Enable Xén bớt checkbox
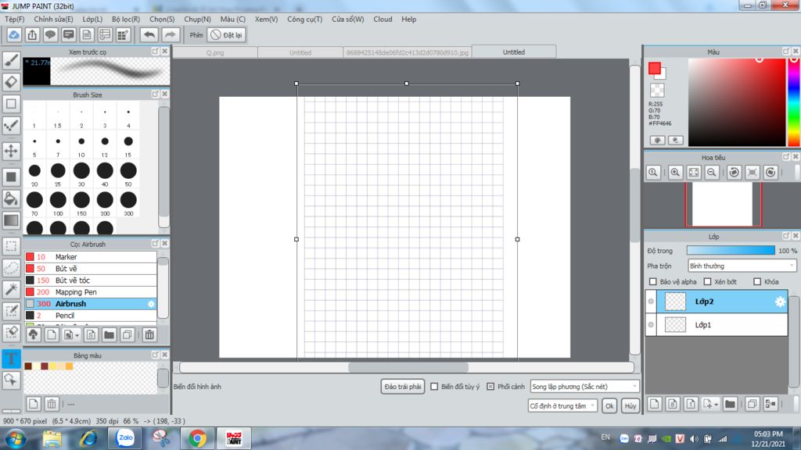This screenshot has width=801, height=450. click(707, 281)
